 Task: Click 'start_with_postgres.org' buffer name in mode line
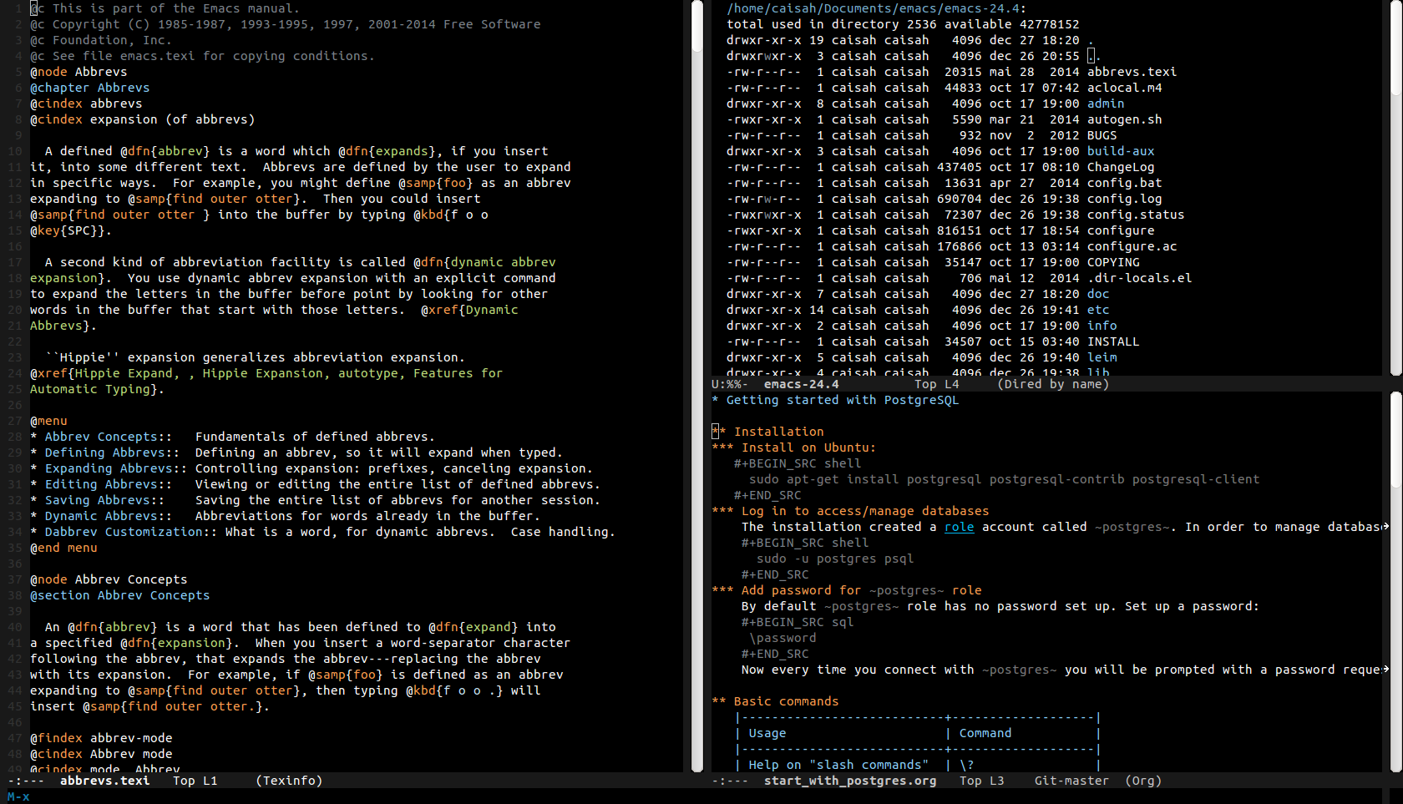(850, 781)
